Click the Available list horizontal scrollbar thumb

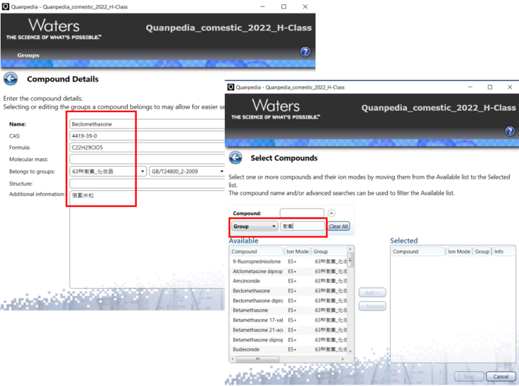258,359
